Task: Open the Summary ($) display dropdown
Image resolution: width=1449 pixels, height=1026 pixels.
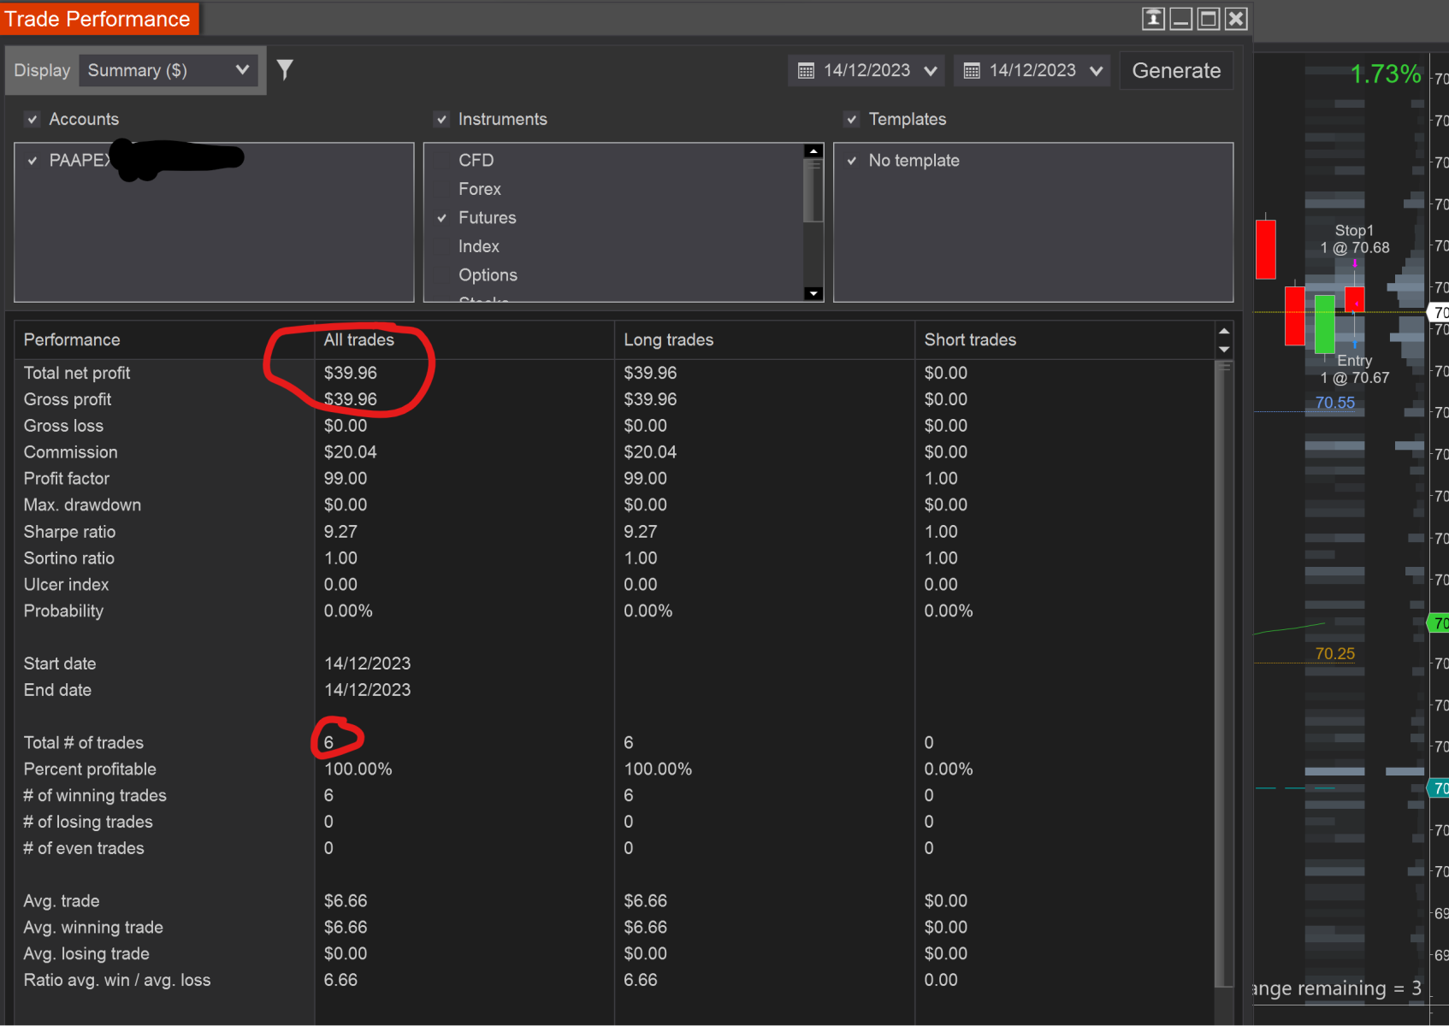Action: tap(168, 70)
